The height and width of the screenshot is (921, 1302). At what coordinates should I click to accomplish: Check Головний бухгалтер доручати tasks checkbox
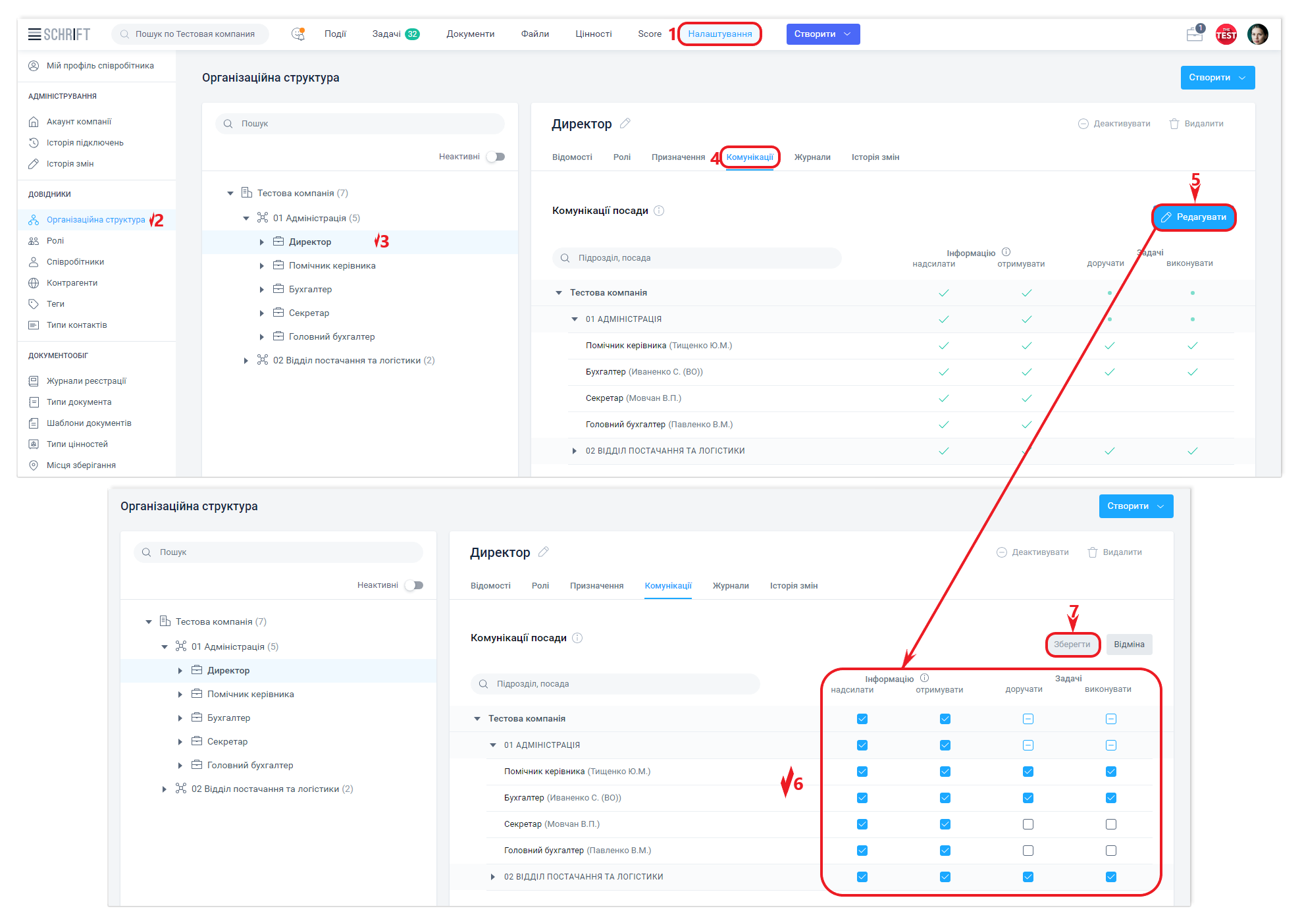pos(1028,851)
